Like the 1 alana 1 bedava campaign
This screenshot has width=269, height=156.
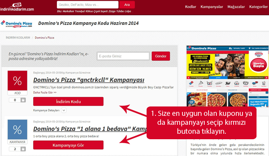pyautogui.click(x=23, y=149)
